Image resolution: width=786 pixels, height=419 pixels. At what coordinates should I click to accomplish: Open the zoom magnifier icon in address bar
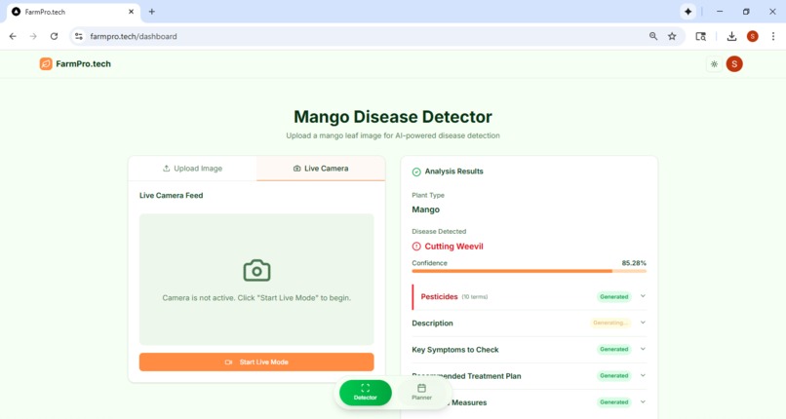(x=653, y=36)
